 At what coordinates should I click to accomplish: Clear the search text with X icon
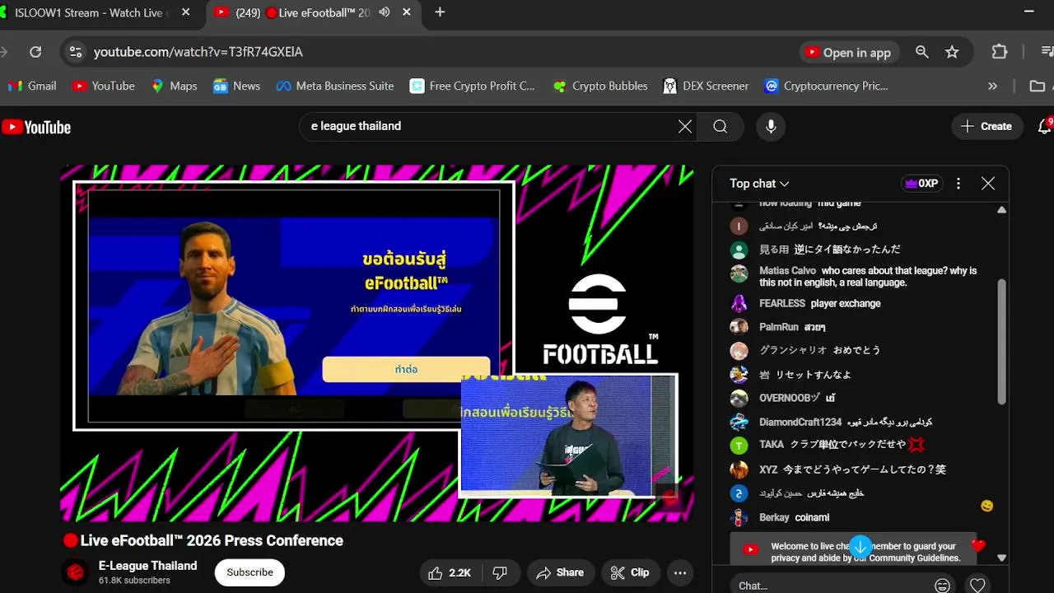685,126
